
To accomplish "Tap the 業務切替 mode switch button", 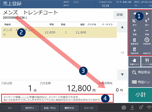I will point(89,108).
